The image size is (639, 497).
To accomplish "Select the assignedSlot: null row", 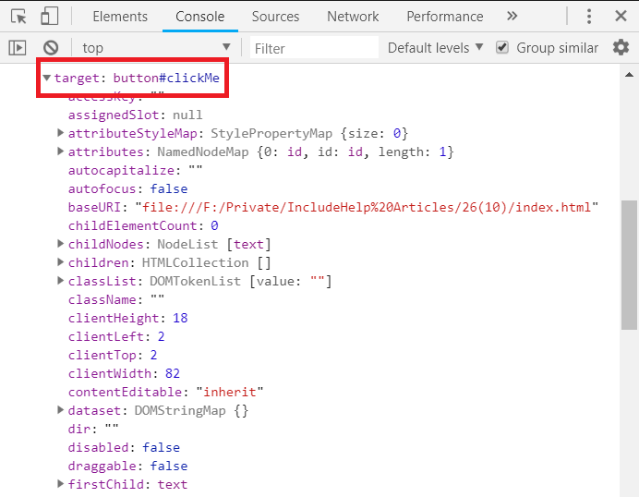I will (x=136, y=115).
